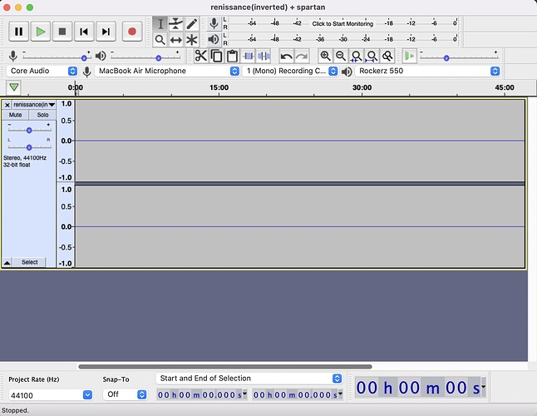Click Silence audio selection icon
Image resolution: width=537 pixels, height=416 pixels.
point(264,56)
